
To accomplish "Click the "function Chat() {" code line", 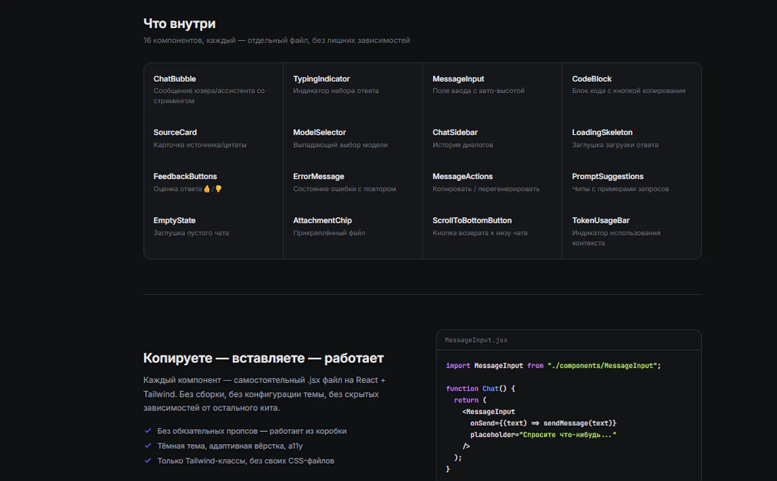I will click(480, 388).
